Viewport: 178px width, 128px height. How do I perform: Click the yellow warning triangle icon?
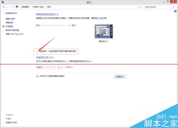[37, 76]
